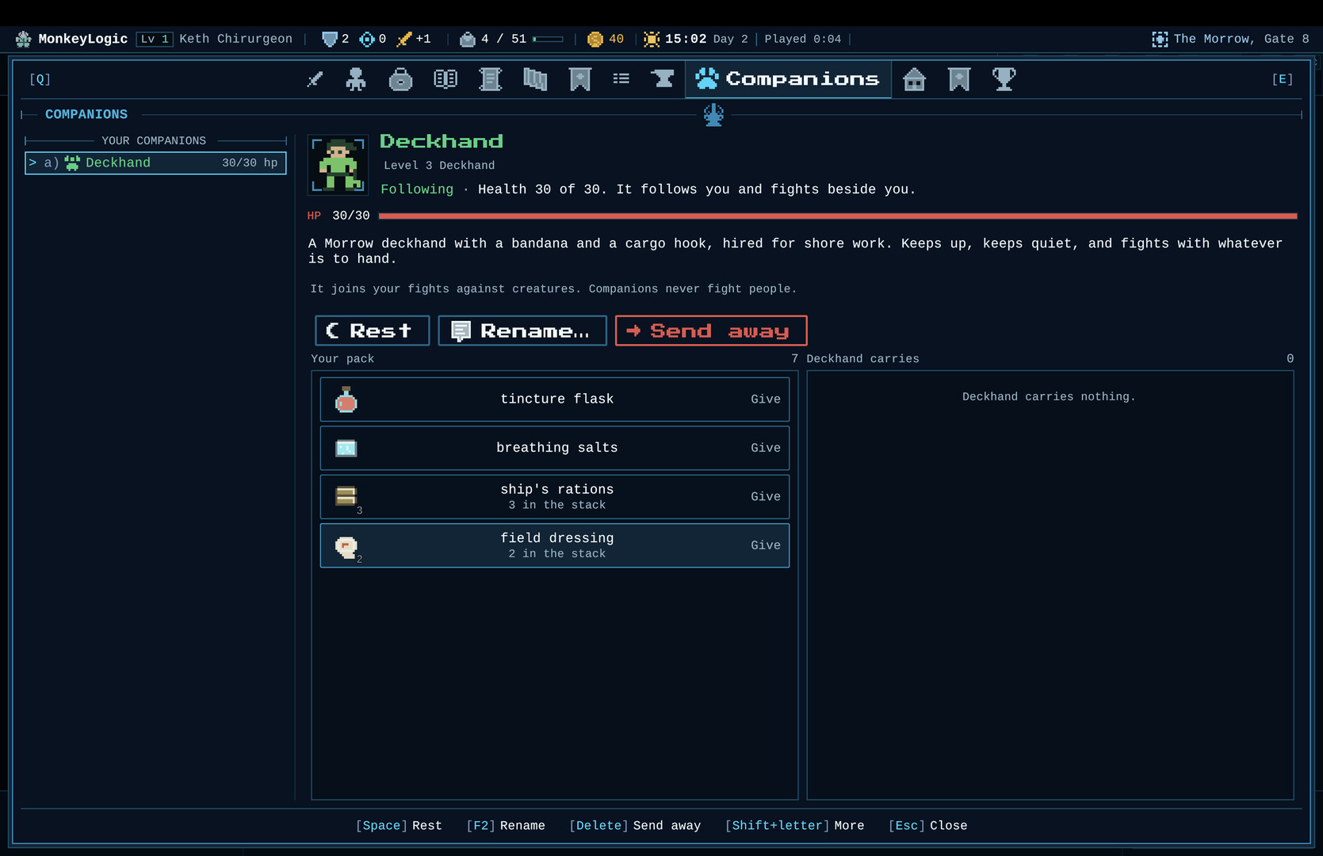Open the banner tab beside the list icon

click(x=580, y=79)
